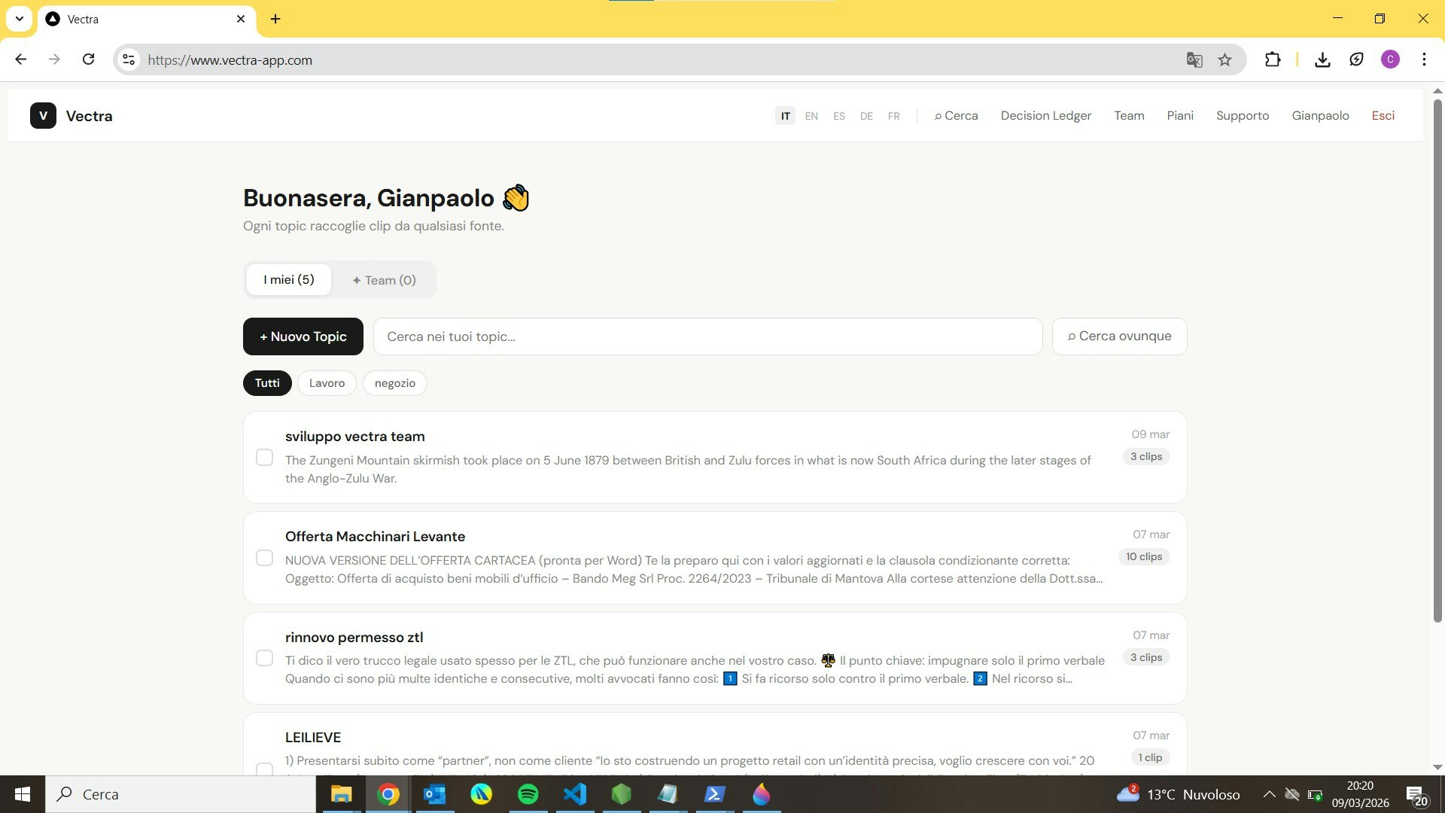Open Visual Studio Code from taskbar

coord(575,794)
